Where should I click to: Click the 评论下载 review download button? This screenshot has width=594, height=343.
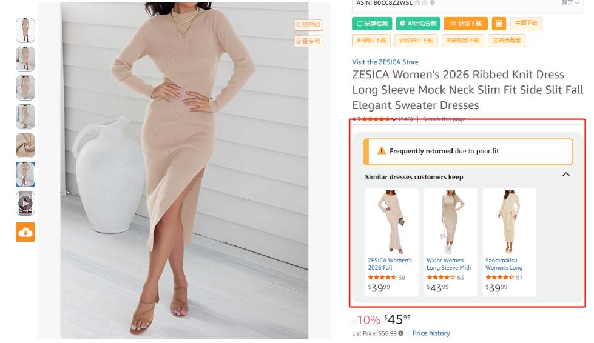[466, 24]
